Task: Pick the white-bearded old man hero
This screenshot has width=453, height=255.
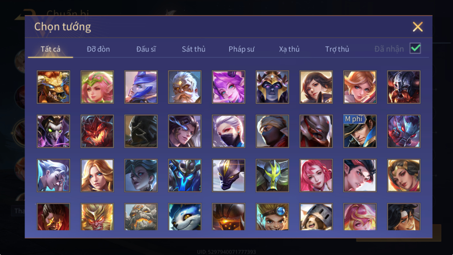Action: click(x=185, y=87)
